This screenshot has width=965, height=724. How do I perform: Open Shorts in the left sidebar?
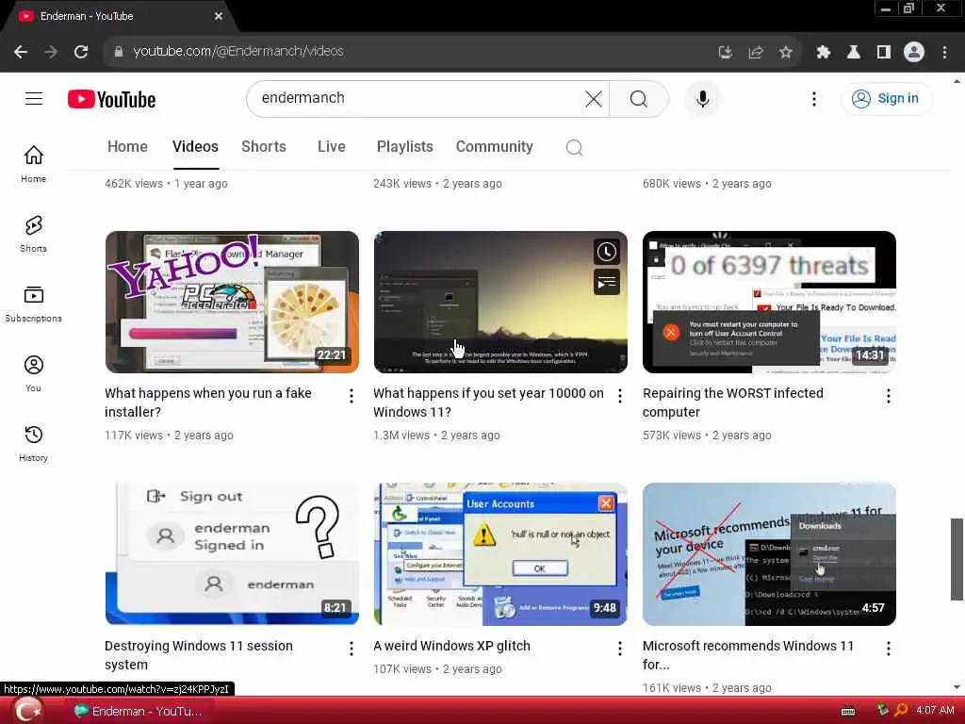[x=33, y=234]
